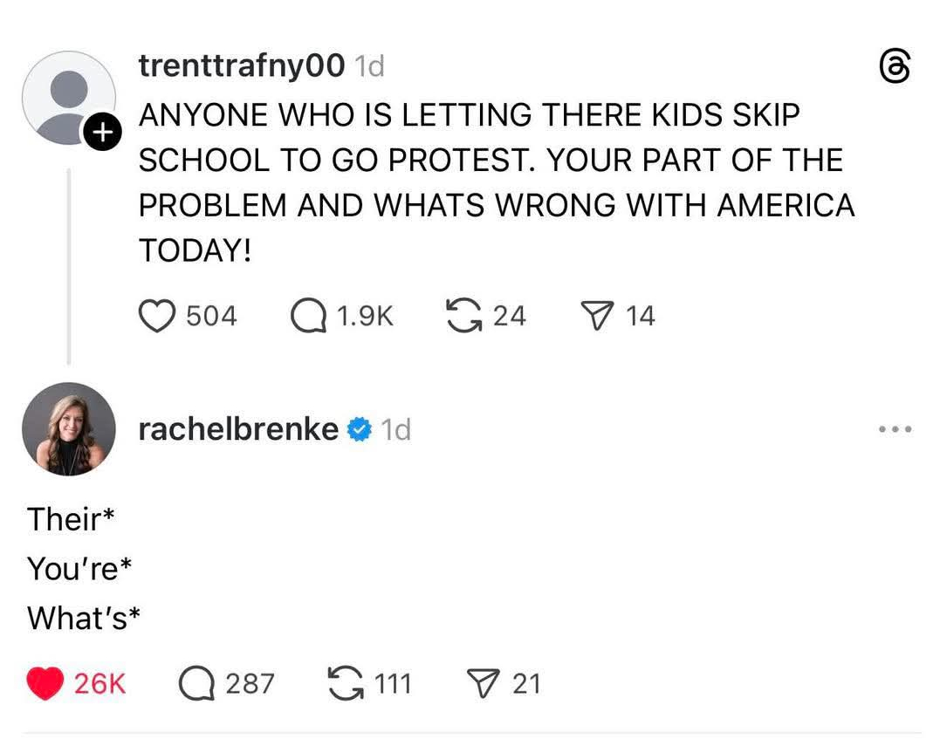Image resolution: width=947 pixels, height=739 pixels.
Task: Open rachelbrenke profile via username
Action: click(x=238, y=429)
